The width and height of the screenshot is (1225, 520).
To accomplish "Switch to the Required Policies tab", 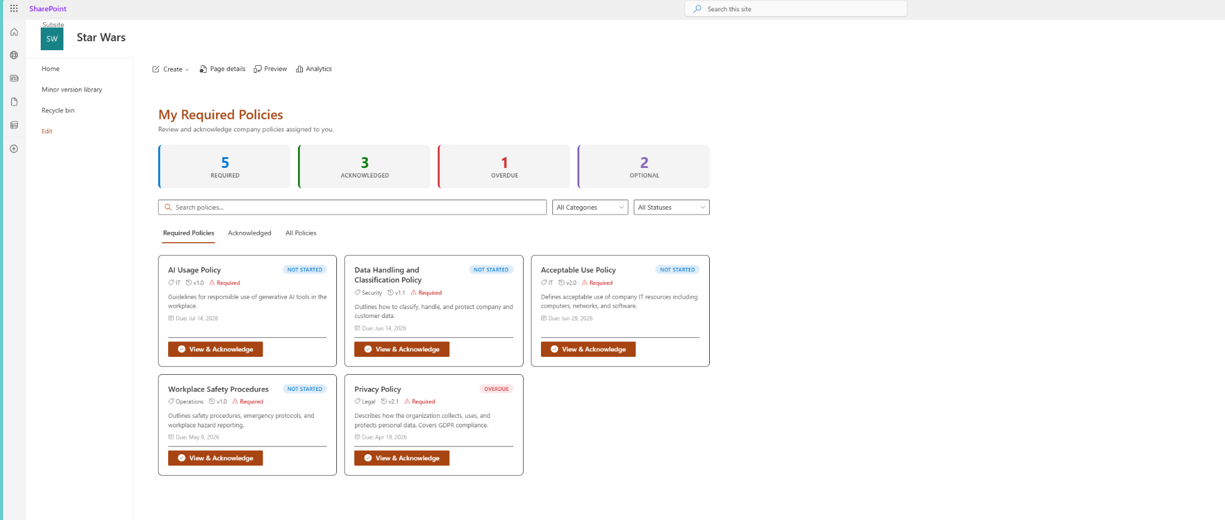I will click(x=189, y=233).
